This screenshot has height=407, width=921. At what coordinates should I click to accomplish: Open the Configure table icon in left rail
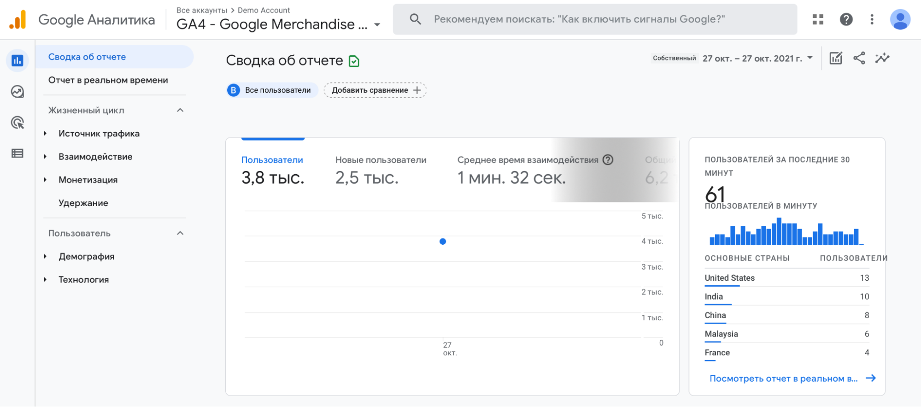click(18, 153)
